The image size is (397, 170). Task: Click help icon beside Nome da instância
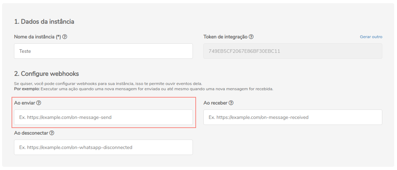pos(65,37)
